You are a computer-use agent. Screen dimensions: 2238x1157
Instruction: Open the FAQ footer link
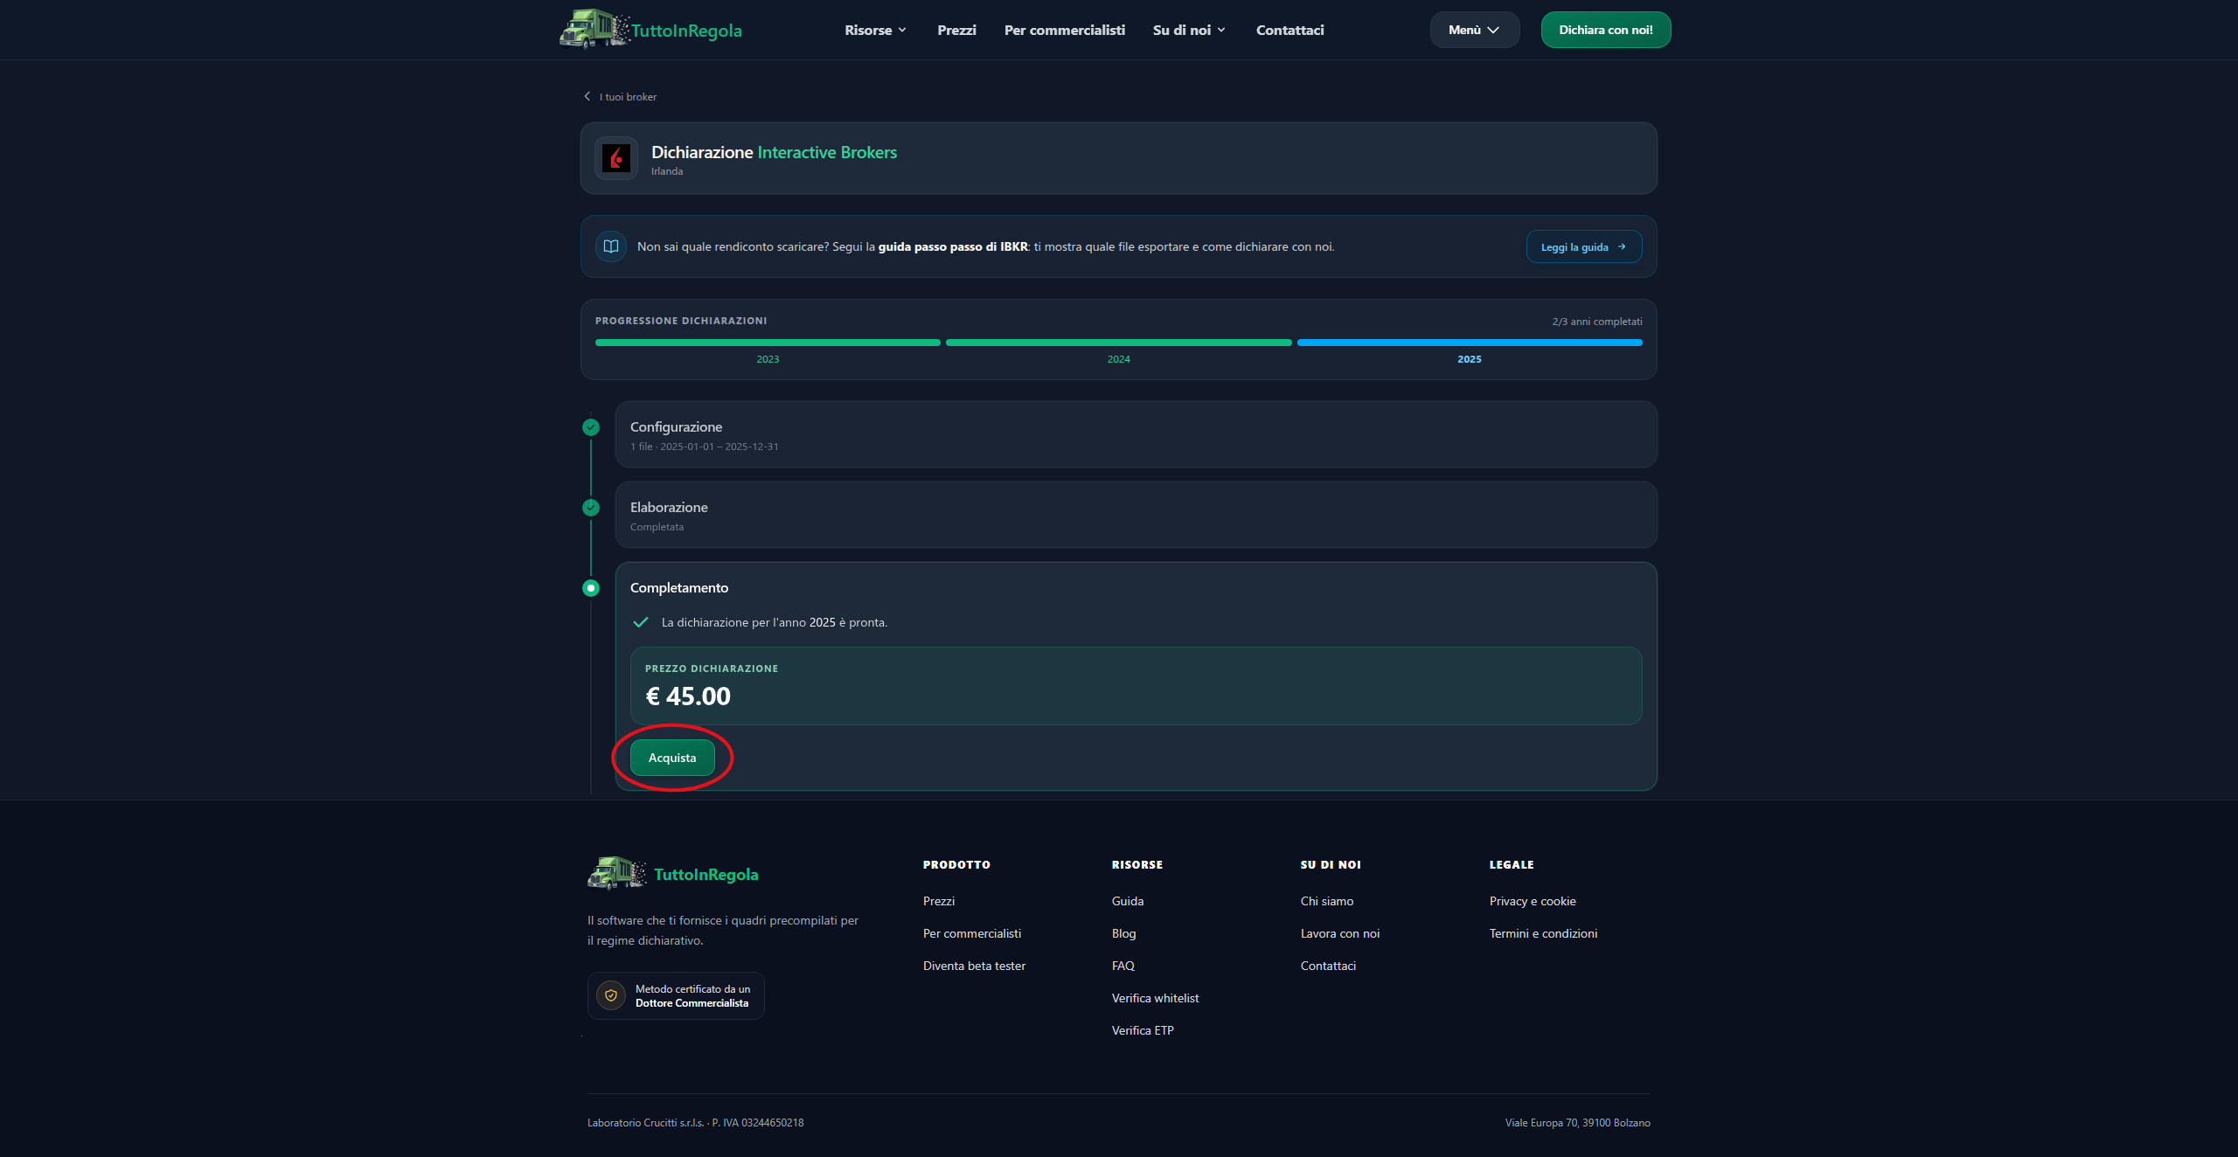(1122, 966)
